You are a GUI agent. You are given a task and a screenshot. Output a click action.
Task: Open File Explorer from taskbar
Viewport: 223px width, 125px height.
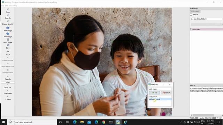82,122
